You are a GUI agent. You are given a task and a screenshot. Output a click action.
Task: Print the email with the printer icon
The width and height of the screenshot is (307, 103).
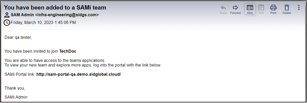(273, 8)
